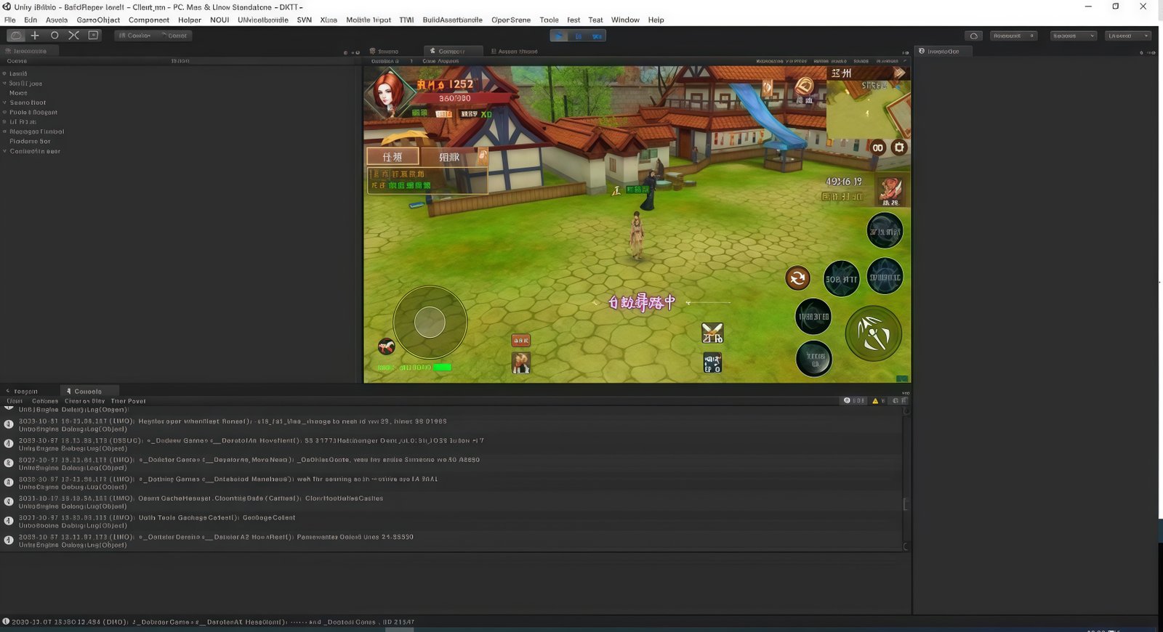The height and width of the screenshot is (632, 1163).
Task: Select the Rect tool square icon
Action: [93, 36]
